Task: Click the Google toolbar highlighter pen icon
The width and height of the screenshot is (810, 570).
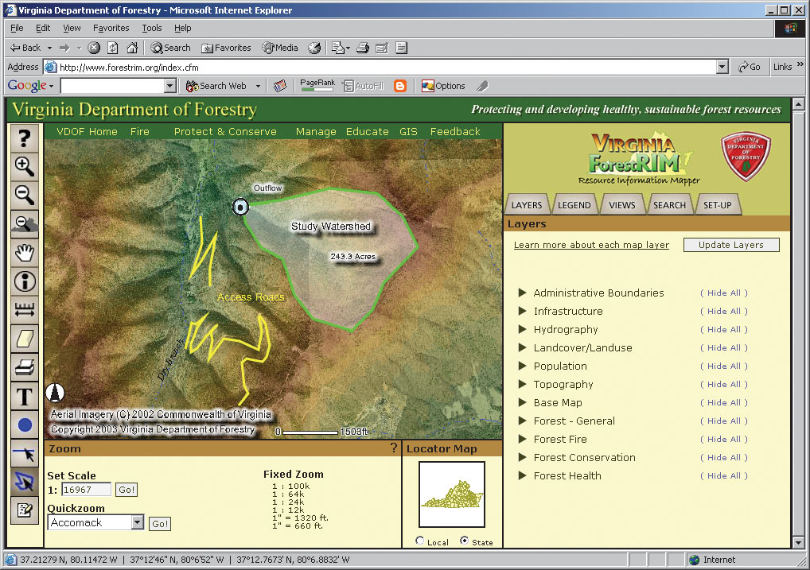Action: (x=482, y=86)
